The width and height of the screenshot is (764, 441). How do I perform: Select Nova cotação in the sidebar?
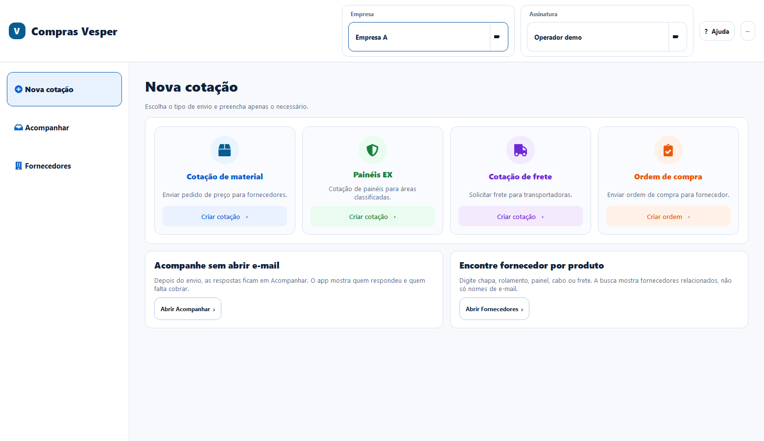[64, 89]
